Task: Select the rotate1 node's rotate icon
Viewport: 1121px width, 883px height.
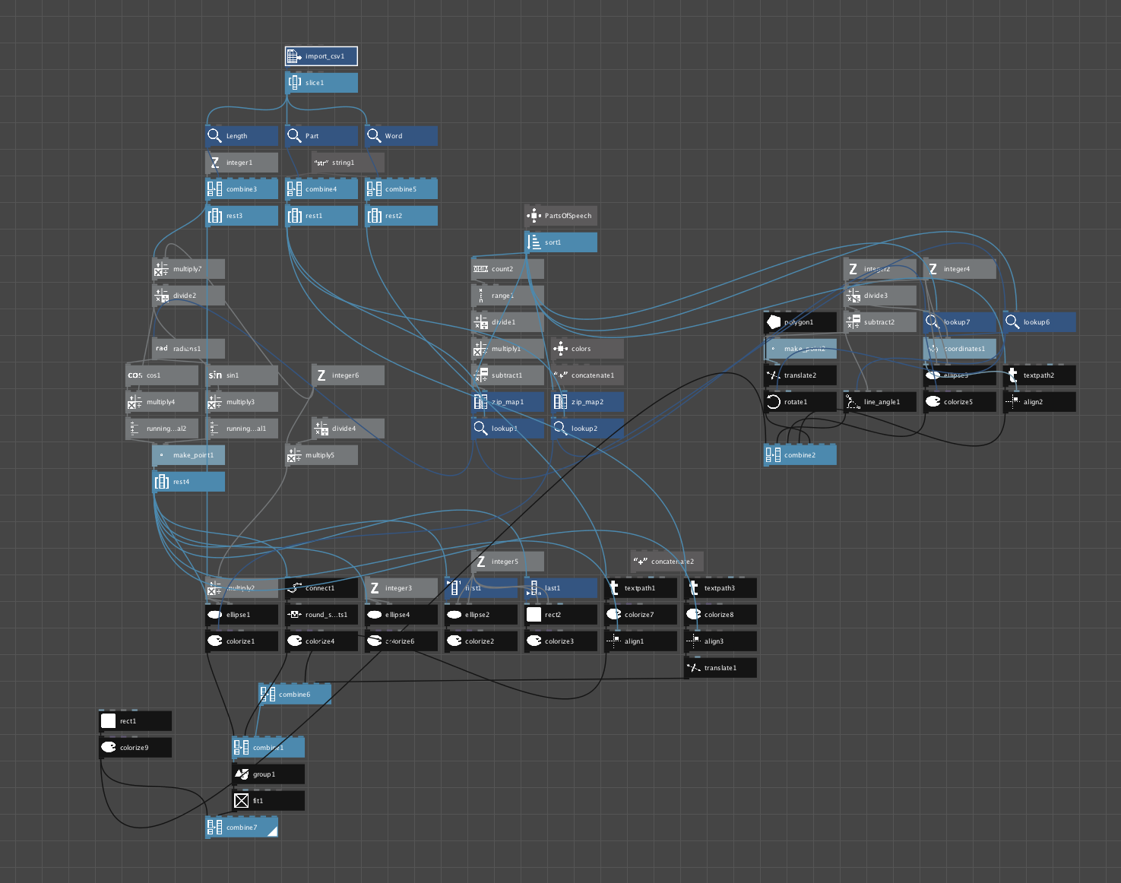Action: pos(773,402)
